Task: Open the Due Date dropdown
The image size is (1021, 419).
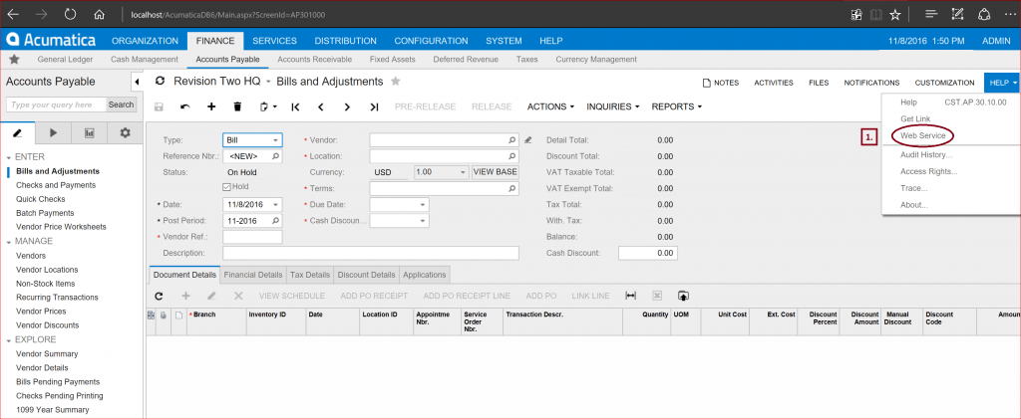Action: (423, 205)
